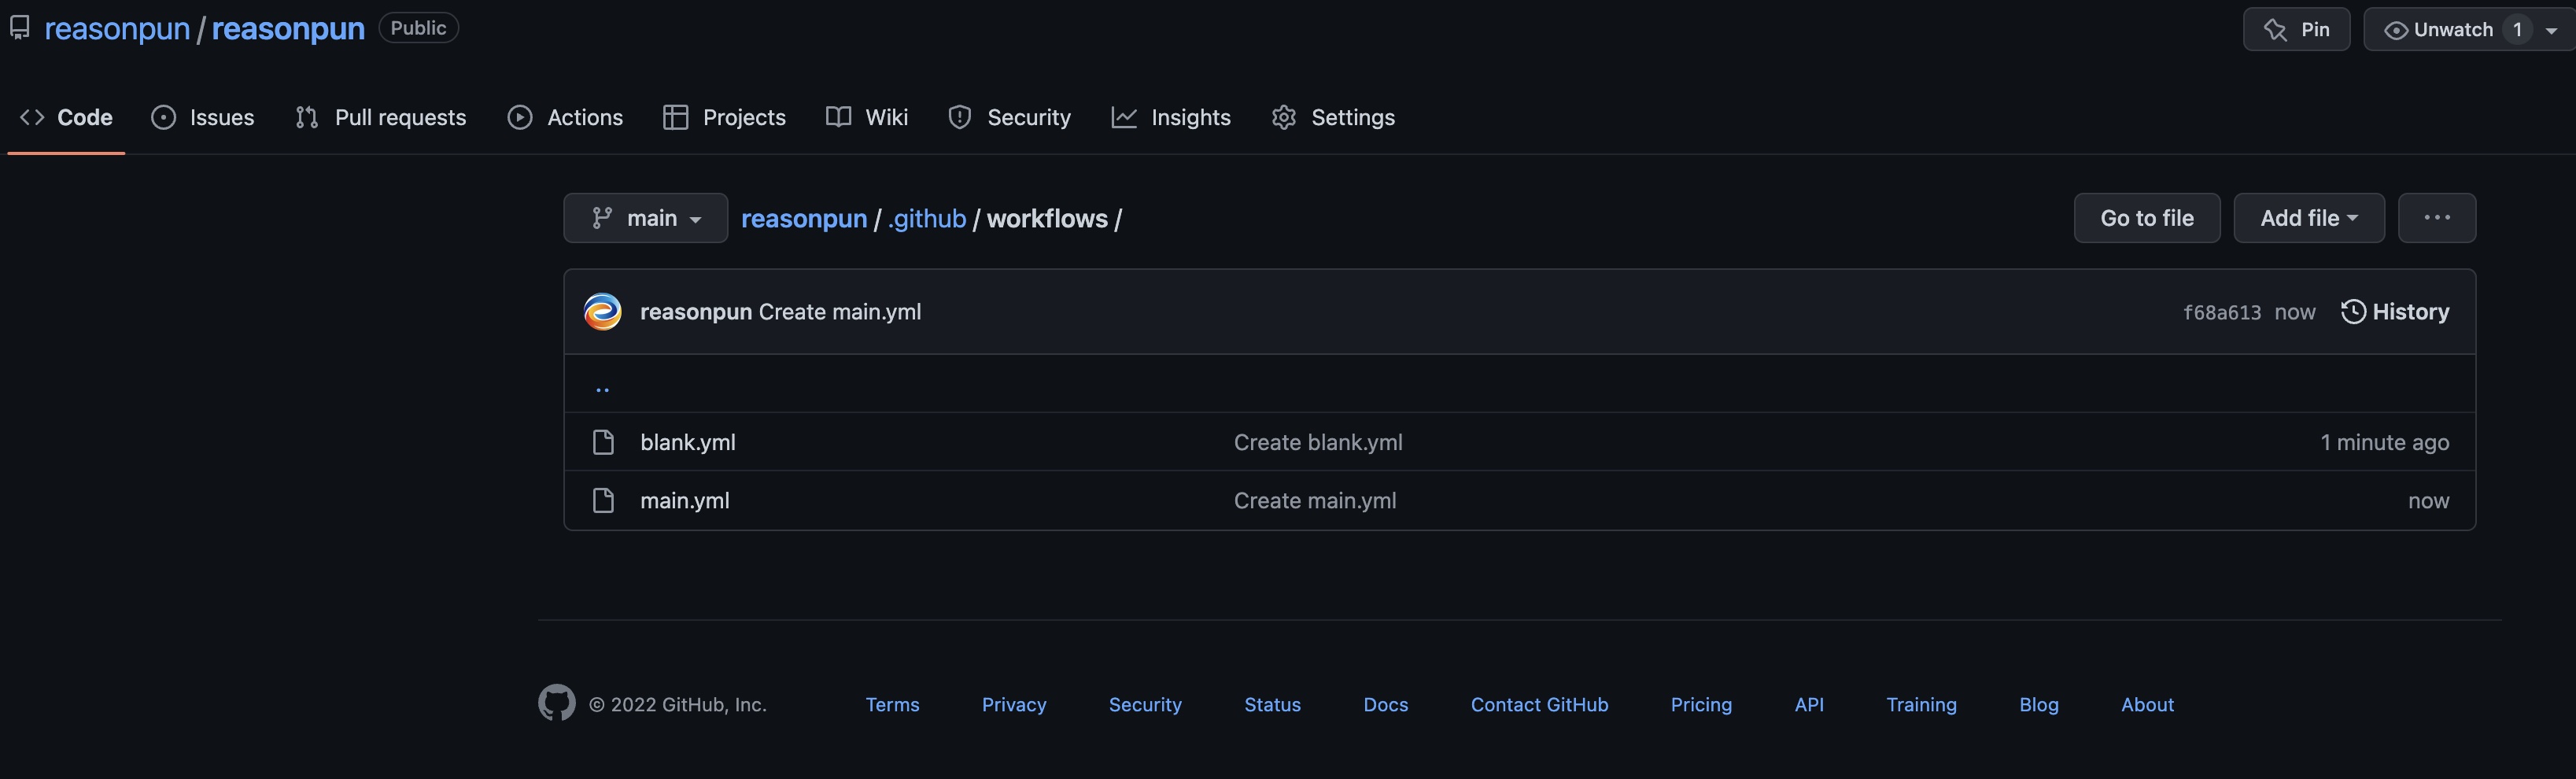Click the GitHub Octocat logo in footer

[556, 703]
